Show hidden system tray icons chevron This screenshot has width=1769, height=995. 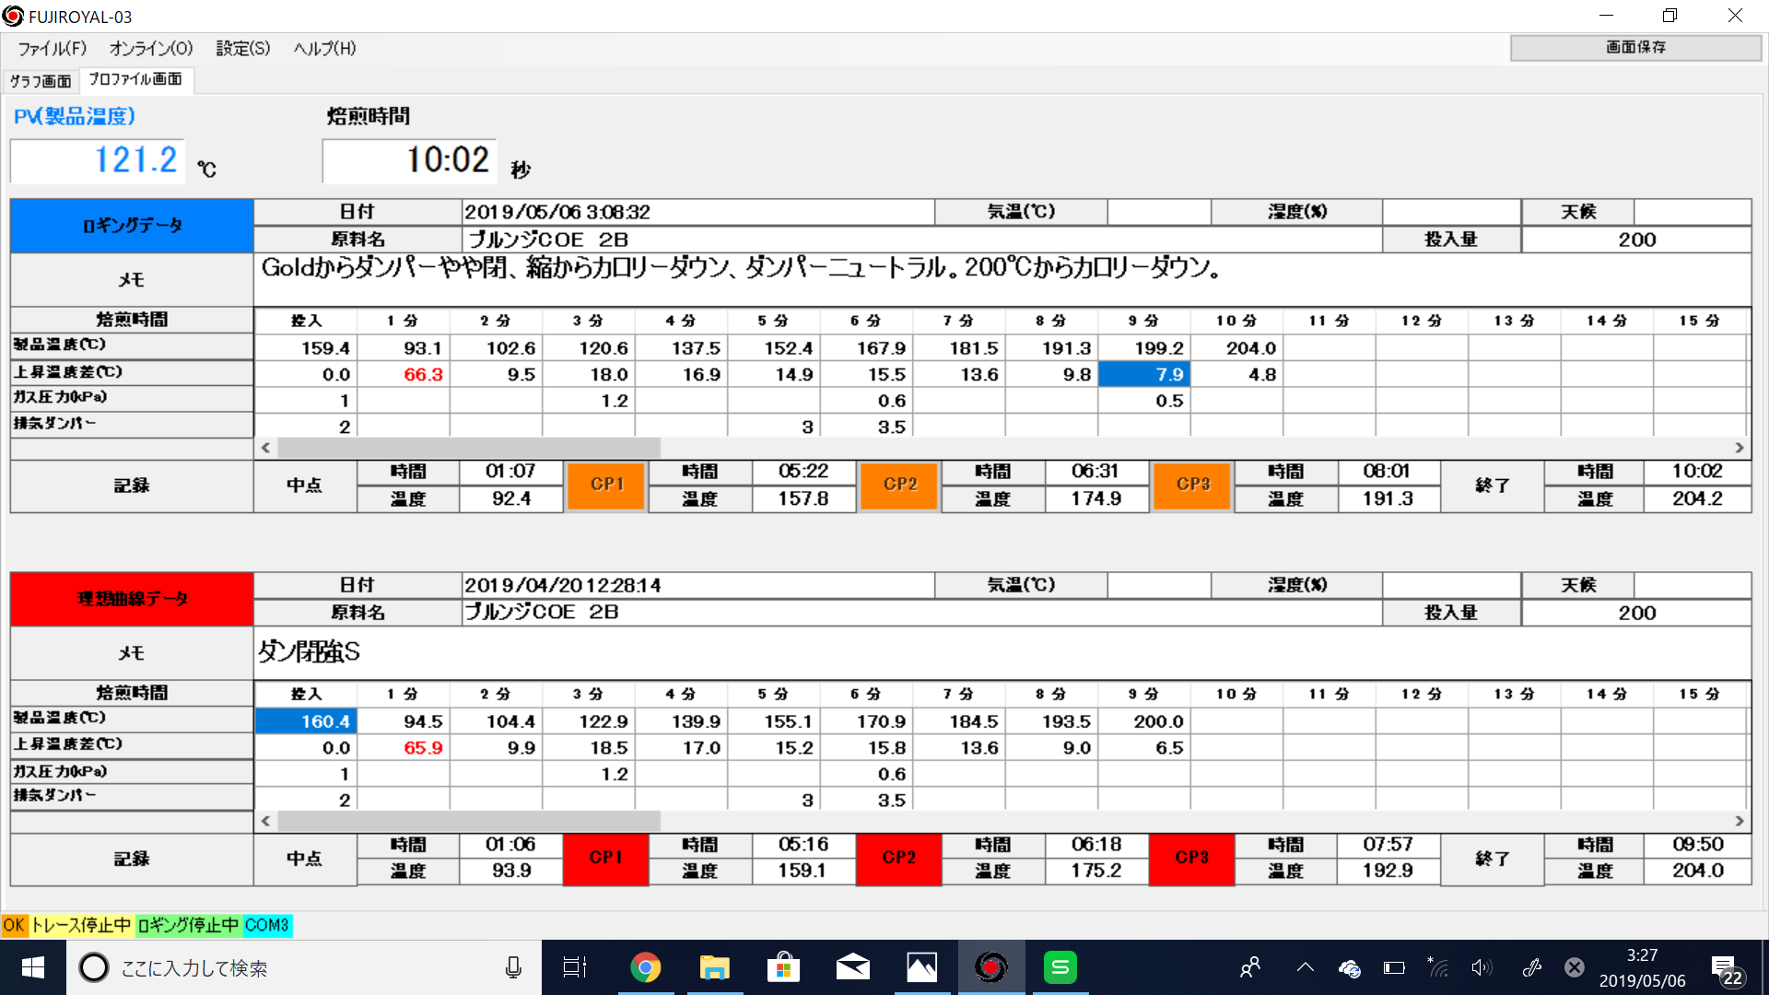tap(1305, 967)
